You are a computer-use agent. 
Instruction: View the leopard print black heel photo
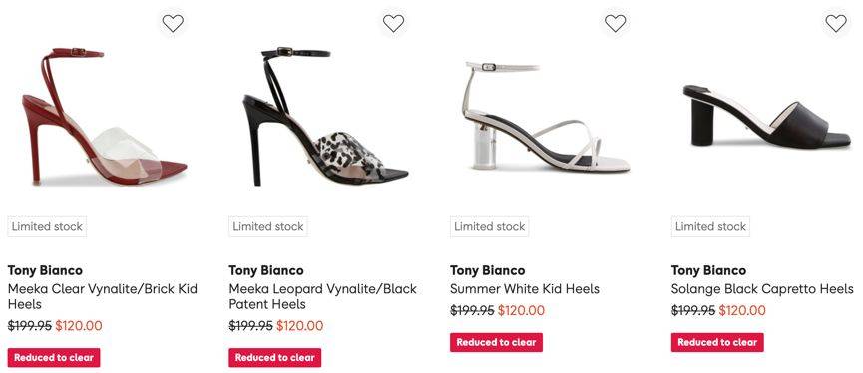[x=326, y=116]
